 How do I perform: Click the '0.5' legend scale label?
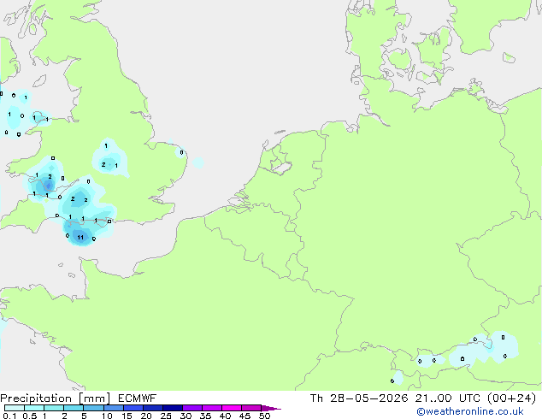(30, 416)
